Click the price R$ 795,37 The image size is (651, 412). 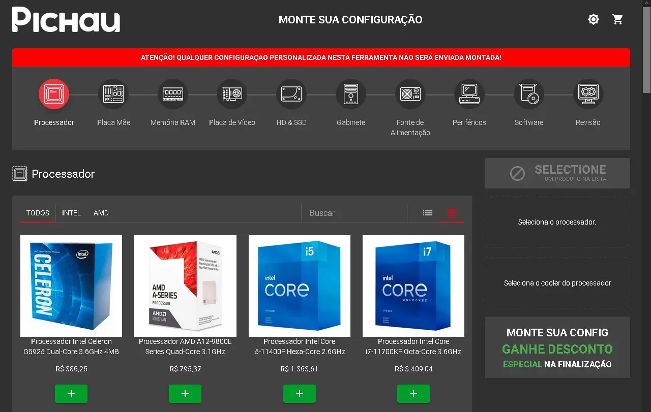(185, 369)
